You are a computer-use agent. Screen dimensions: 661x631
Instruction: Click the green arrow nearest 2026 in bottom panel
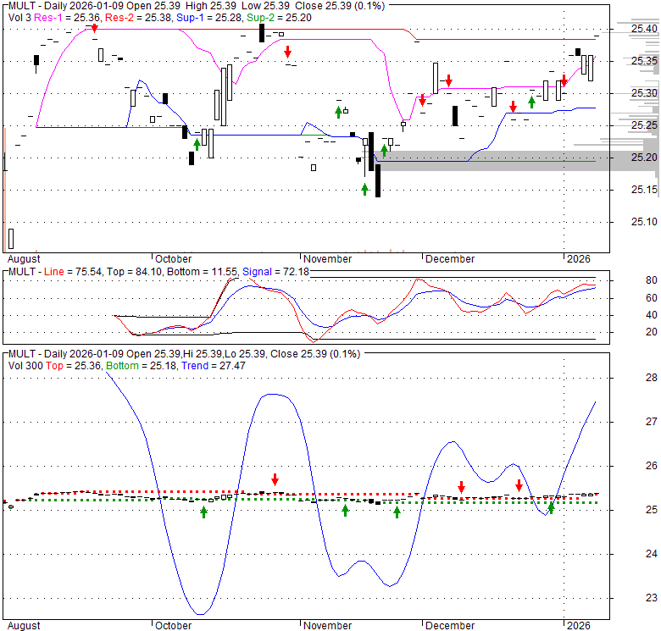(551, 508)
